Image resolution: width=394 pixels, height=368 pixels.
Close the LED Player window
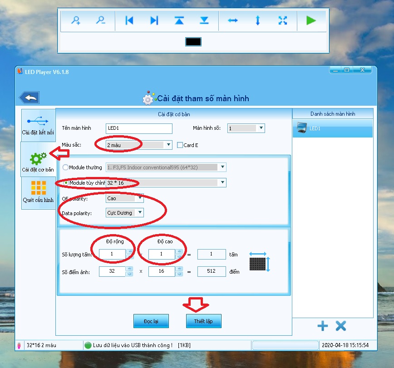(362, 70)
